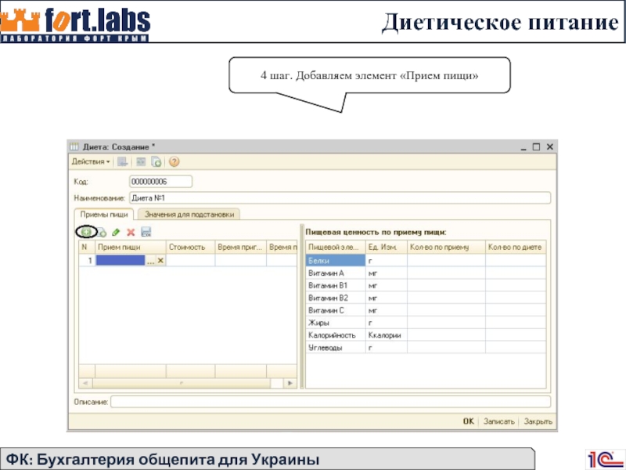Click the Finish editing icon in table toolbar
The image size is (626, 470).
[x=146, y=233]
